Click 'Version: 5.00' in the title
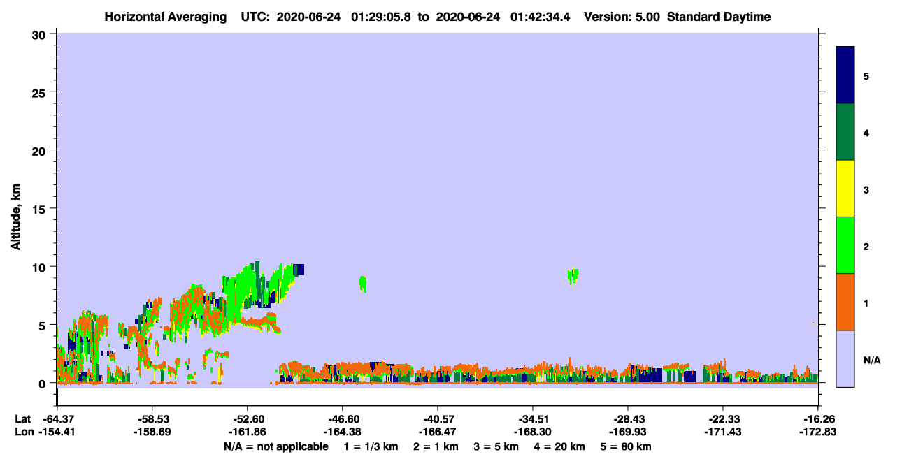This screenshot has width=909, height=466. (623, 17)
